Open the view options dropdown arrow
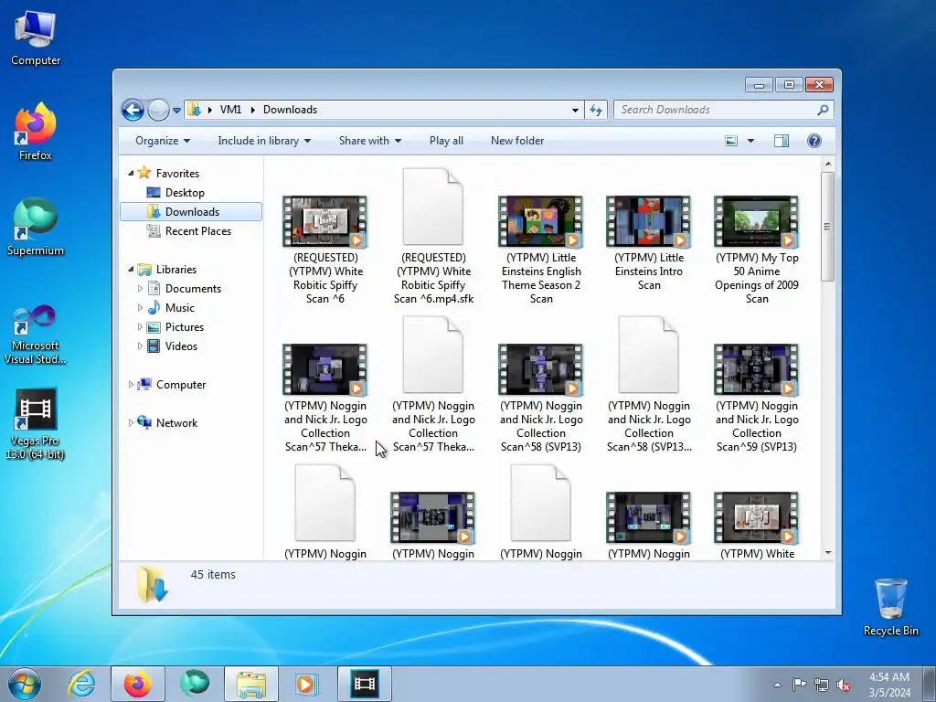Screen dimensions: 936x702 click(751, 141)
